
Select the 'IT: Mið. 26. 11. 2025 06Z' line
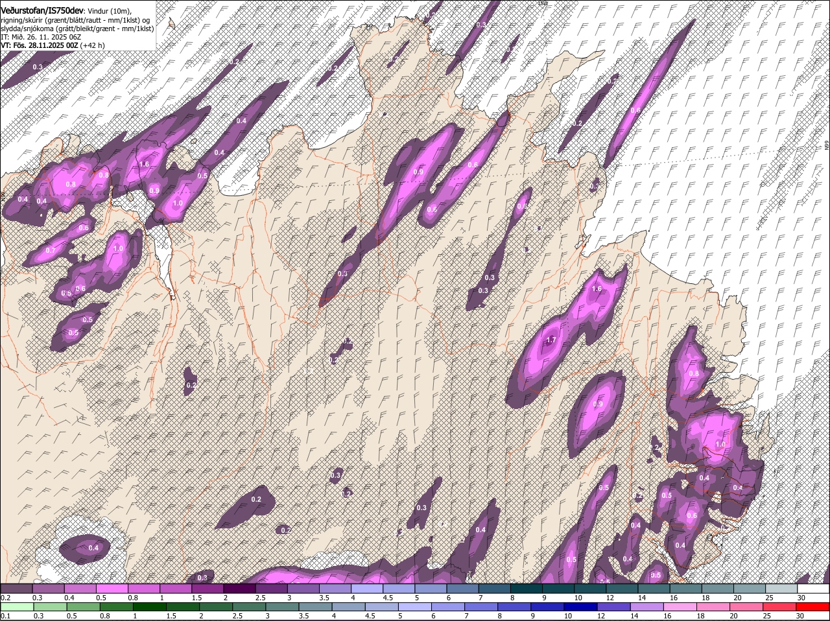(41, 37)
